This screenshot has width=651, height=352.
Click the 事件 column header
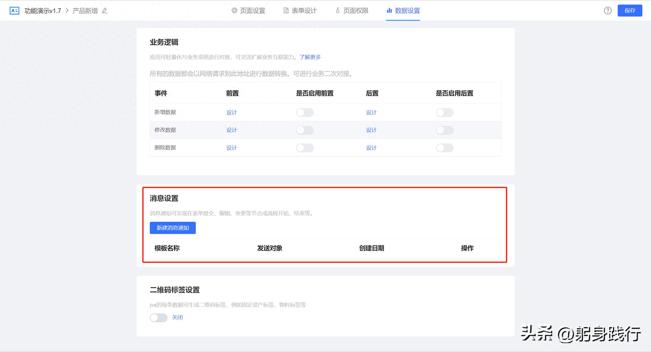pos(161,93)
